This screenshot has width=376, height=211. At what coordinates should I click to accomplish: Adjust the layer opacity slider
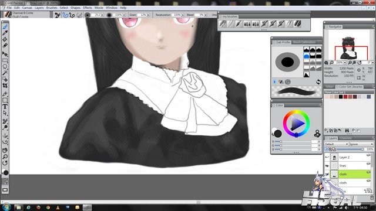[x=350, y=149]
